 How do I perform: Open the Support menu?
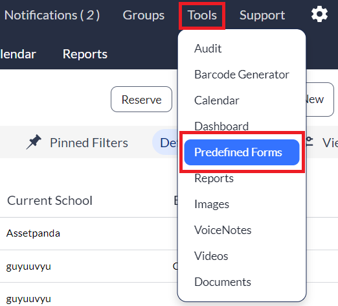point(262,16)
